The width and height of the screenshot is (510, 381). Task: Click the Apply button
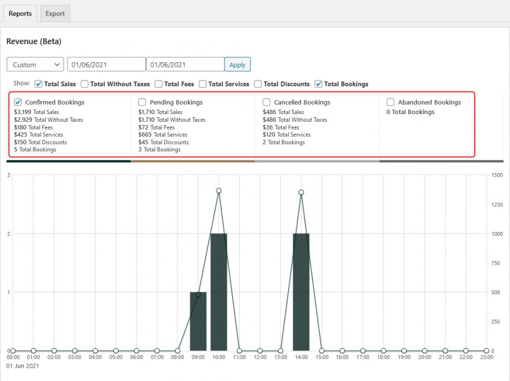pos(237,64)
